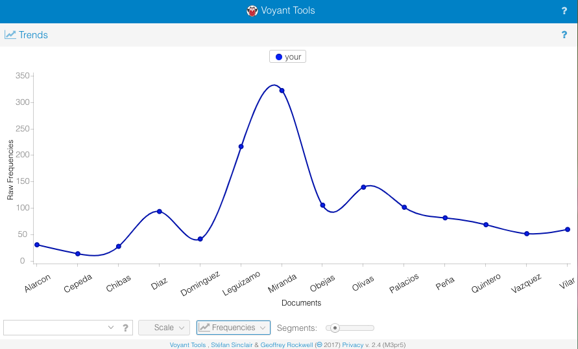Select the Miranda data point on the chart
Screen dimensions: 578x349
(x=282, y=91)
